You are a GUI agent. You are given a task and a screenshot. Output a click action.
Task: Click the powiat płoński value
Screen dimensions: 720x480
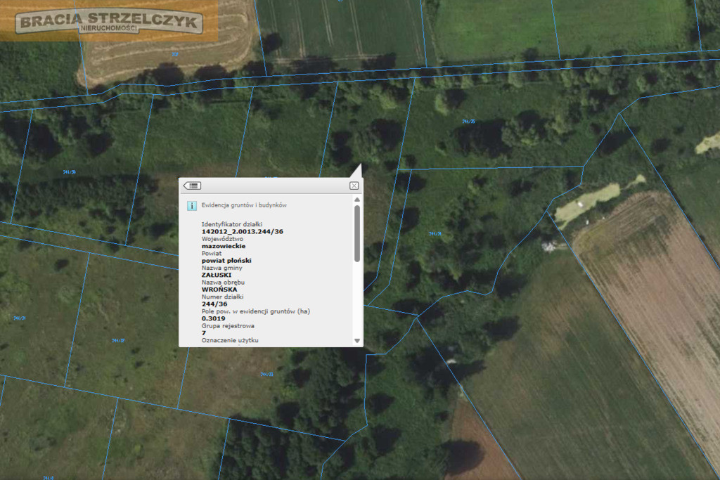(226, 261)
